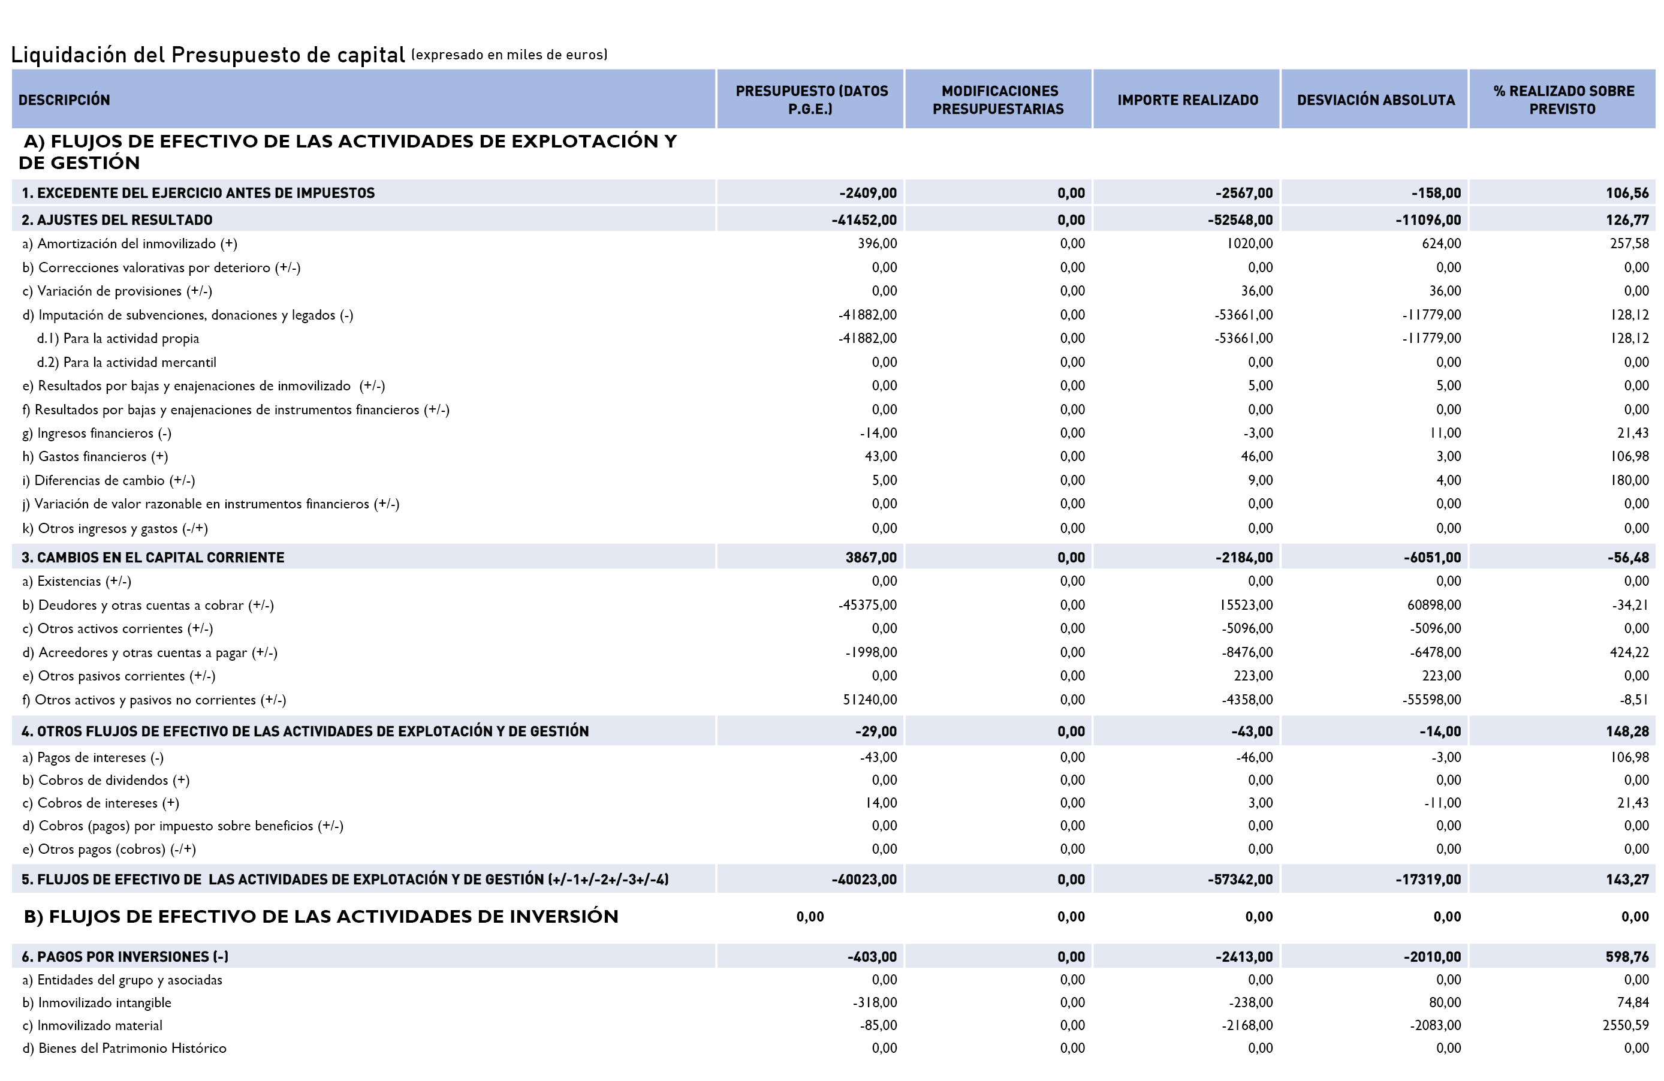The width and height of the screenshot is (1664, 1081).
Task: Click the percentage 257,58
Action: point(1629,243)
